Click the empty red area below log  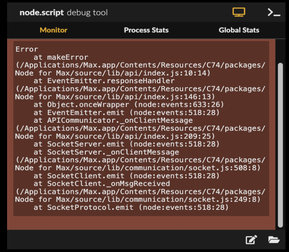(x=141, y=223)
